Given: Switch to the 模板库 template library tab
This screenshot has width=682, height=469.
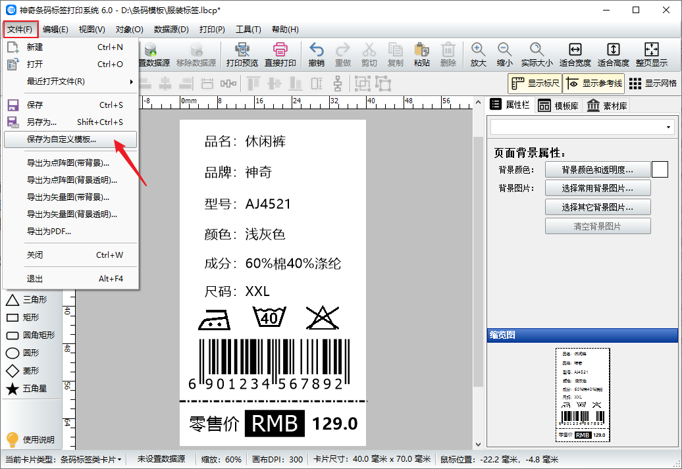Looking at the screenshot, I should coord(558,106).
